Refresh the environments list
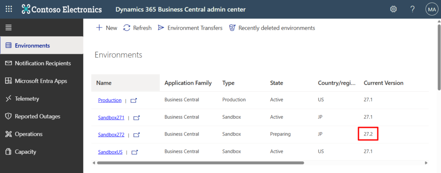The image size is (441, 173). click(137, 28)
